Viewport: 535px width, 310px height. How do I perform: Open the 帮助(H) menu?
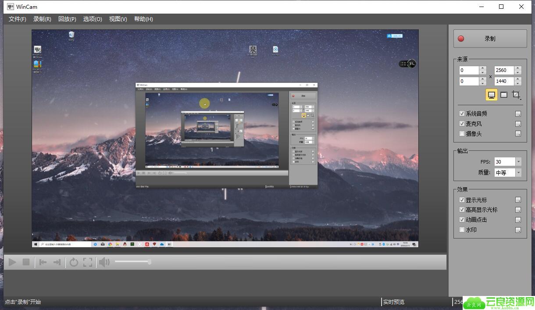[x=143, y=19]
